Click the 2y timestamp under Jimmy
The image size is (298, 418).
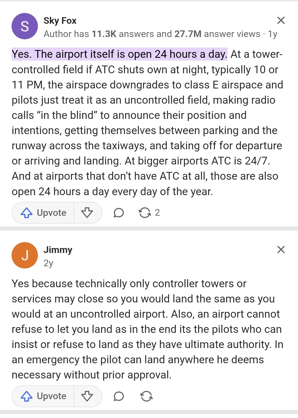(x=48, y=263)
